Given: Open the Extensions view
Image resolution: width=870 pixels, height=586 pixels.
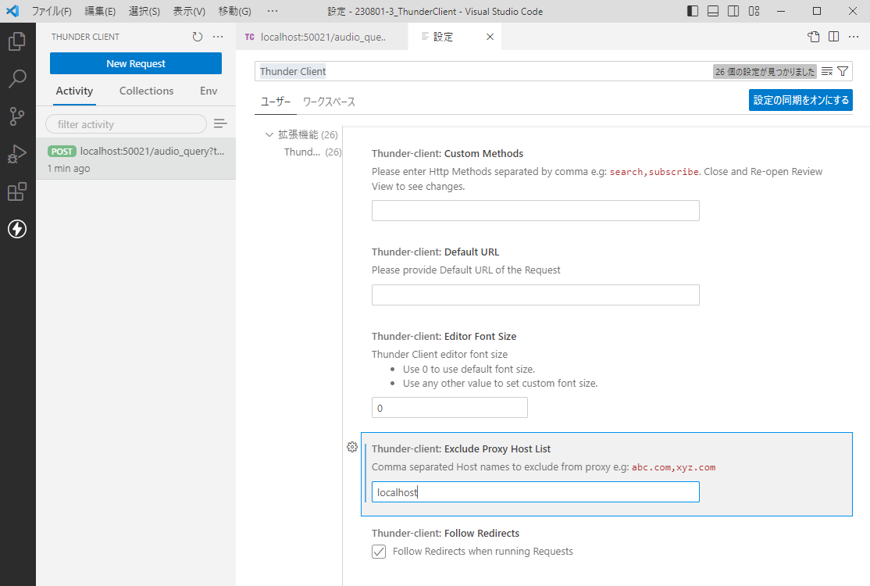Looking at the screenshot, I should [17, 191].
